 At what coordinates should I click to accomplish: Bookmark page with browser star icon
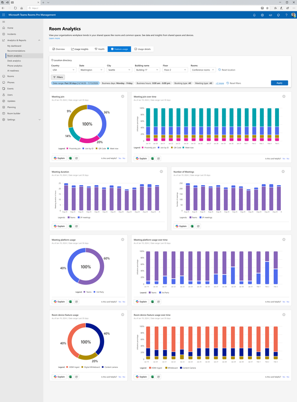(267, 8)
